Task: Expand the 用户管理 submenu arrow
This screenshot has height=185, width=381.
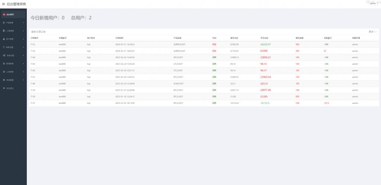Action: [x=23, y=39]
